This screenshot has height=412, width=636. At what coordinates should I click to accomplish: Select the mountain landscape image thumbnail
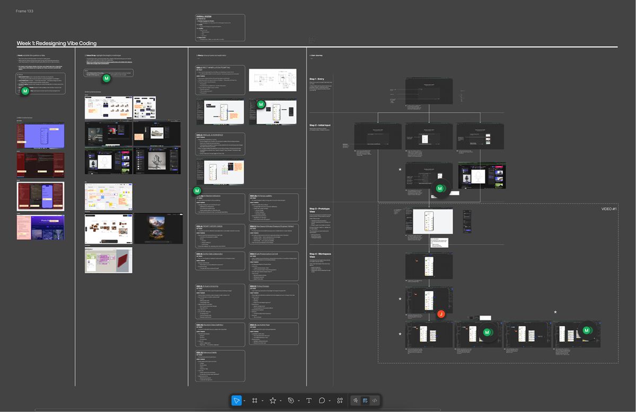(x=158, y=228)
